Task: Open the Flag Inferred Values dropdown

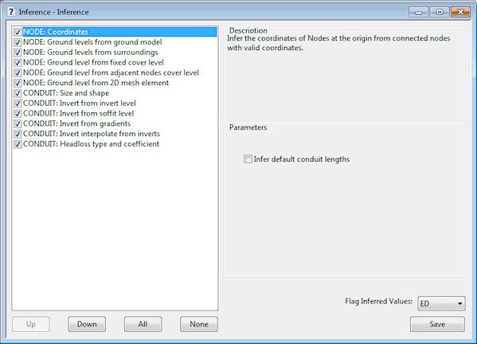Action: [x=441, y=303]
